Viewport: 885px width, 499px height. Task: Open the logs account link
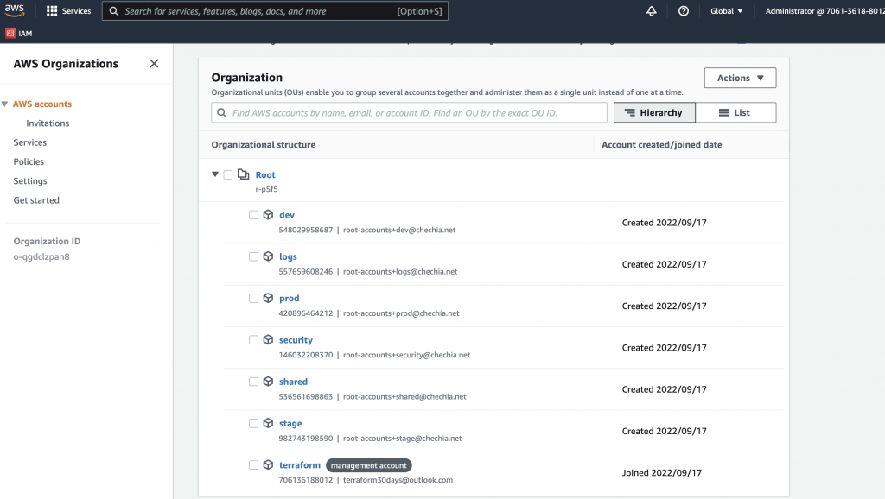288,256
